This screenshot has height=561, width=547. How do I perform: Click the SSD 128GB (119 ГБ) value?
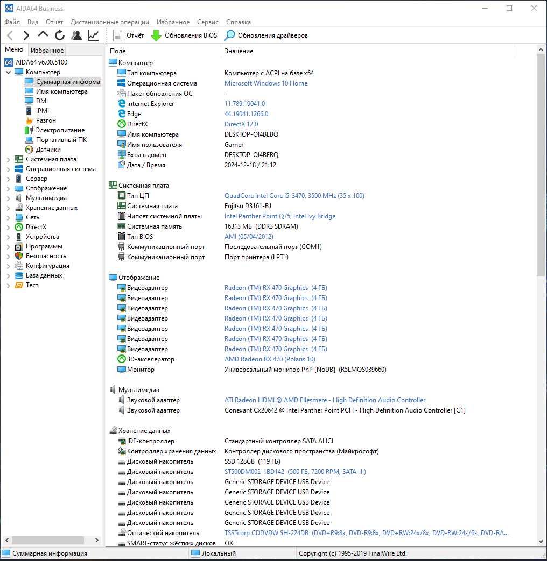[252, 461]
